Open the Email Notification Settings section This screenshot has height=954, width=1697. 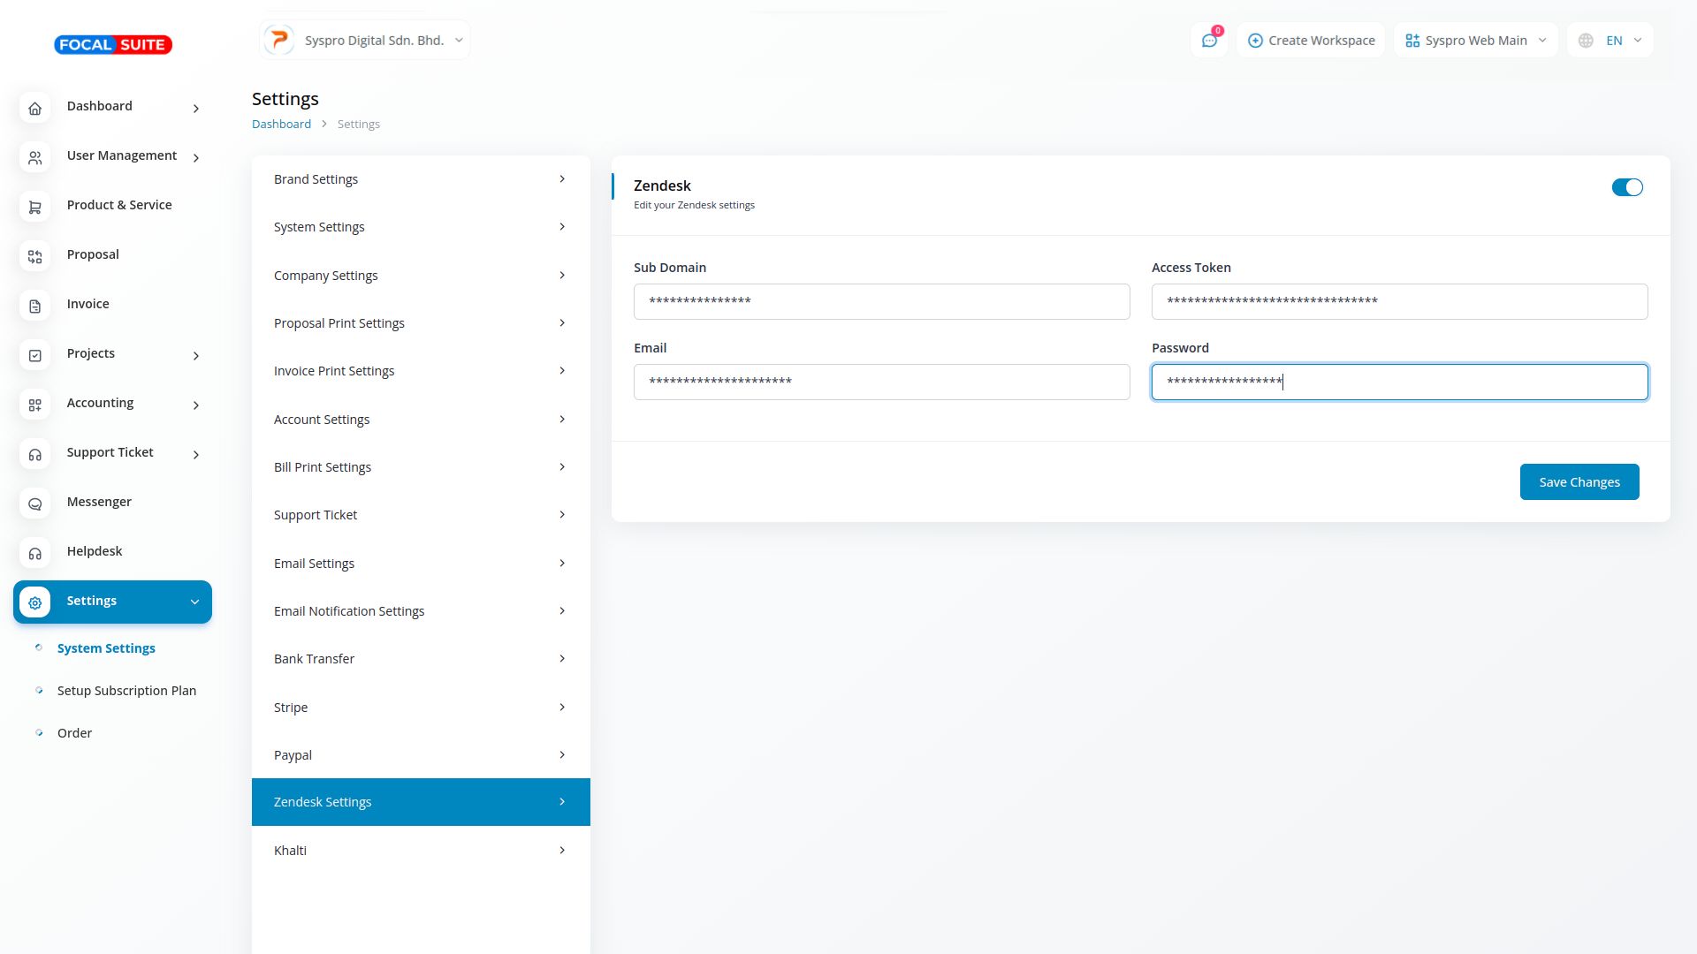[x=421, y=611]
